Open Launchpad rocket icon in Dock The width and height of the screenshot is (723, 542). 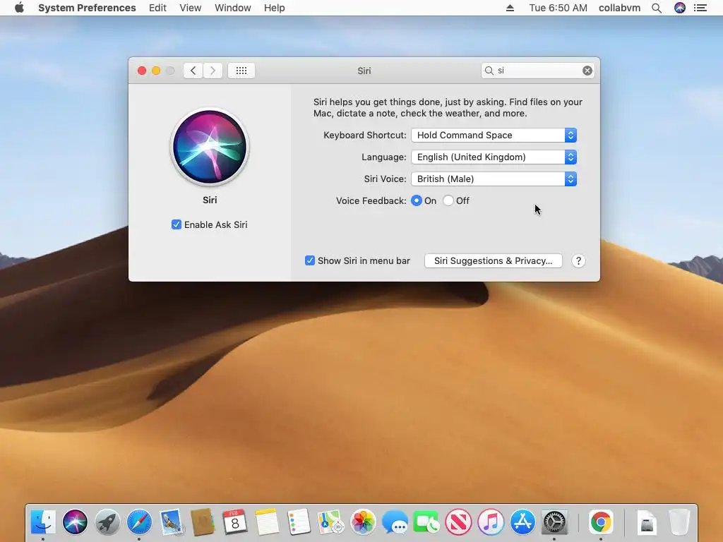click(107, 522)
